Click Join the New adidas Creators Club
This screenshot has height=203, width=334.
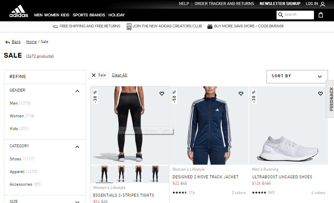pyautogui.click(x=167, y=26)
